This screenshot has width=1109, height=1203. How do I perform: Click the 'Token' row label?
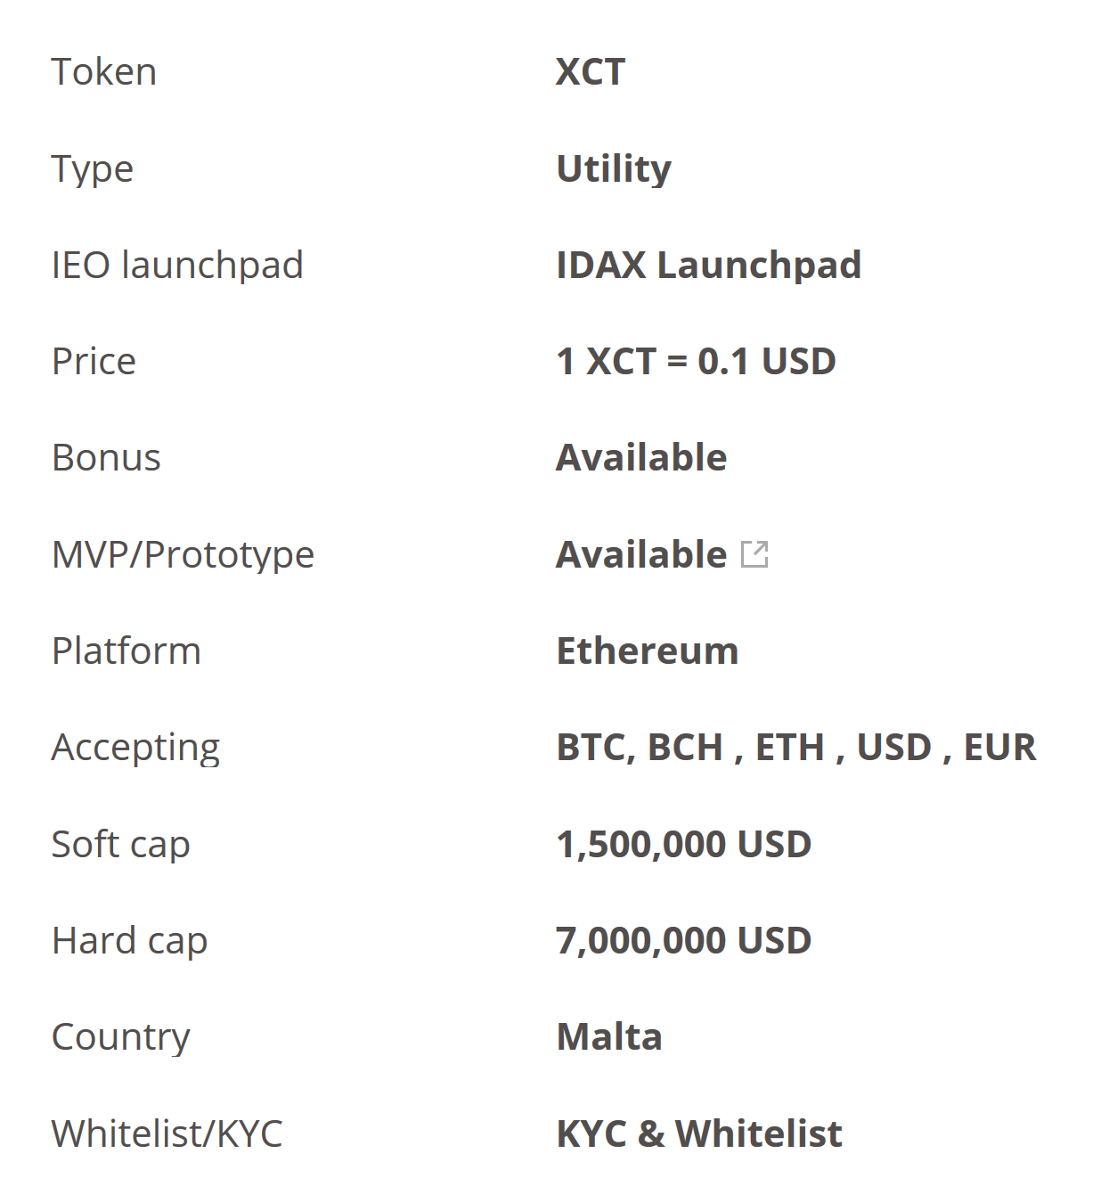pos(104,72)
